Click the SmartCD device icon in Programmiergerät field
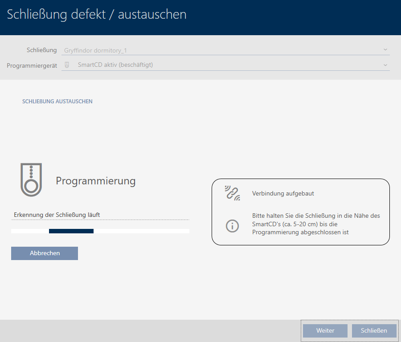 pos(67,65)
